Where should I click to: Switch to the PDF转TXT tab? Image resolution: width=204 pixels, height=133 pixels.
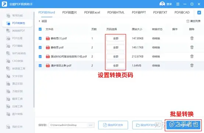160,12
